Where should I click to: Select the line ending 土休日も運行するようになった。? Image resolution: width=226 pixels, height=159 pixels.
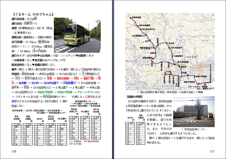pyautogui.click(x=172, y=133)
